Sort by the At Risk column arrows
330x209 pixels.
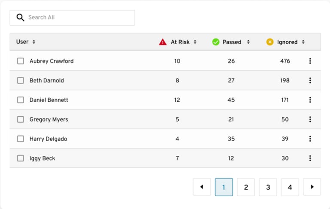click(195, 42)
